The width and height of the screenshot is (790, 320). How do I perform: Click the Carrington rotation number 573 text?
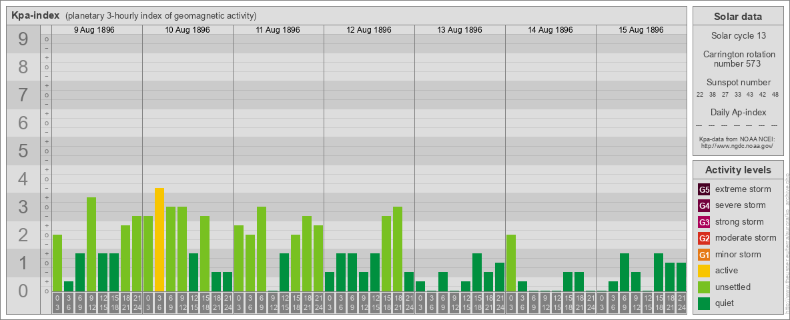tap(738, 59)
